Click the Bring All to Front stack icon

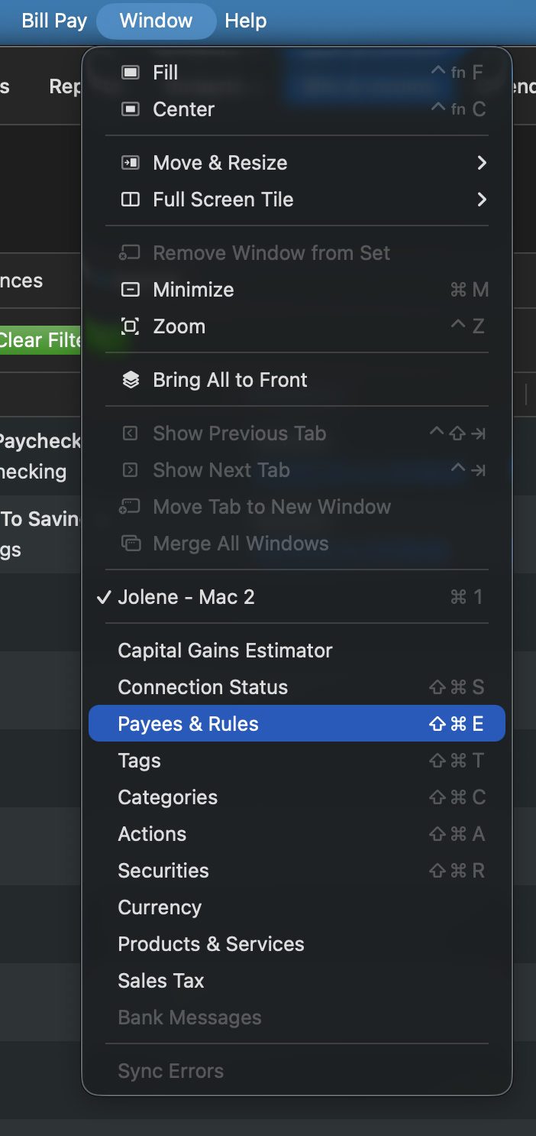(131, 380)
